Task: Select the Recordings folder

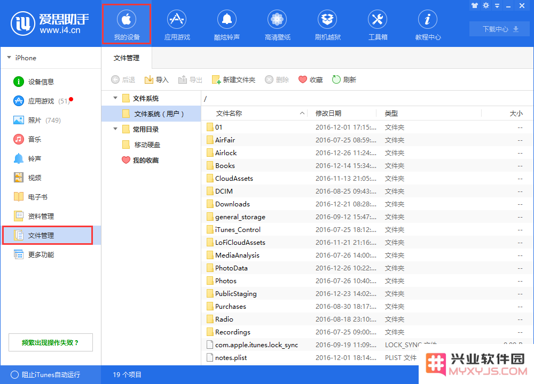Action: (366, 332)
